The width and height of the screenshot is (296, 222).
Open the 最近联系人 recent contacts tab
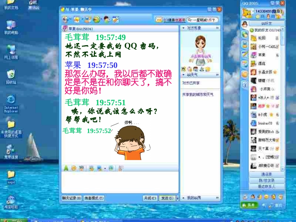[x=266, y=187]
